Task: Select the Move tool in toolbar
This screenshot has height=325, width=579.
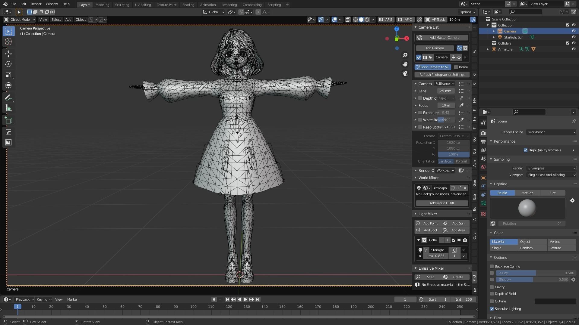Action: pyautogui.click(x=8, y=54)
